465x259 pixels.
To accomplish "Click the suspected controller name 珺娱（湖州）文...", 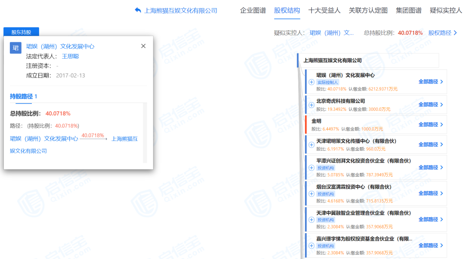I will [332, 33].
